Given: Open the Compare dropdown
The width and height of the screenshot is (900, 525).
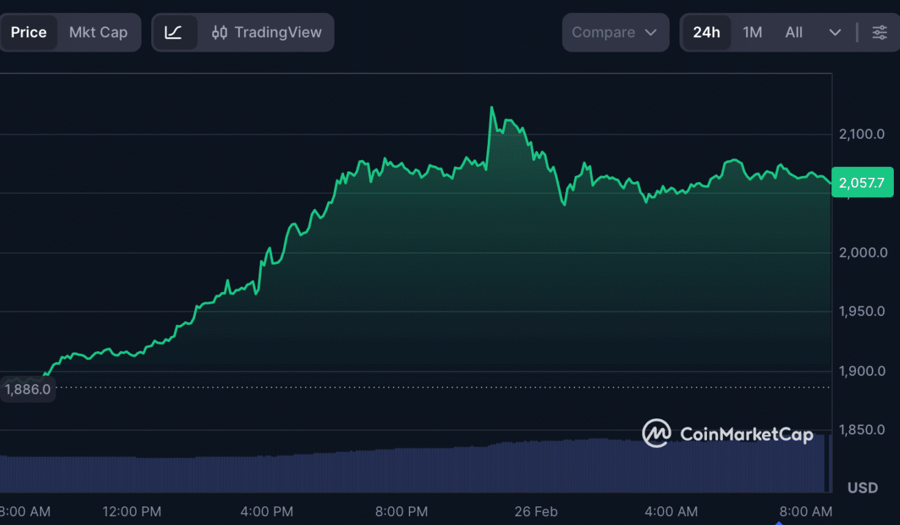Looking at the screenshot, I should (x=615, y=32).
